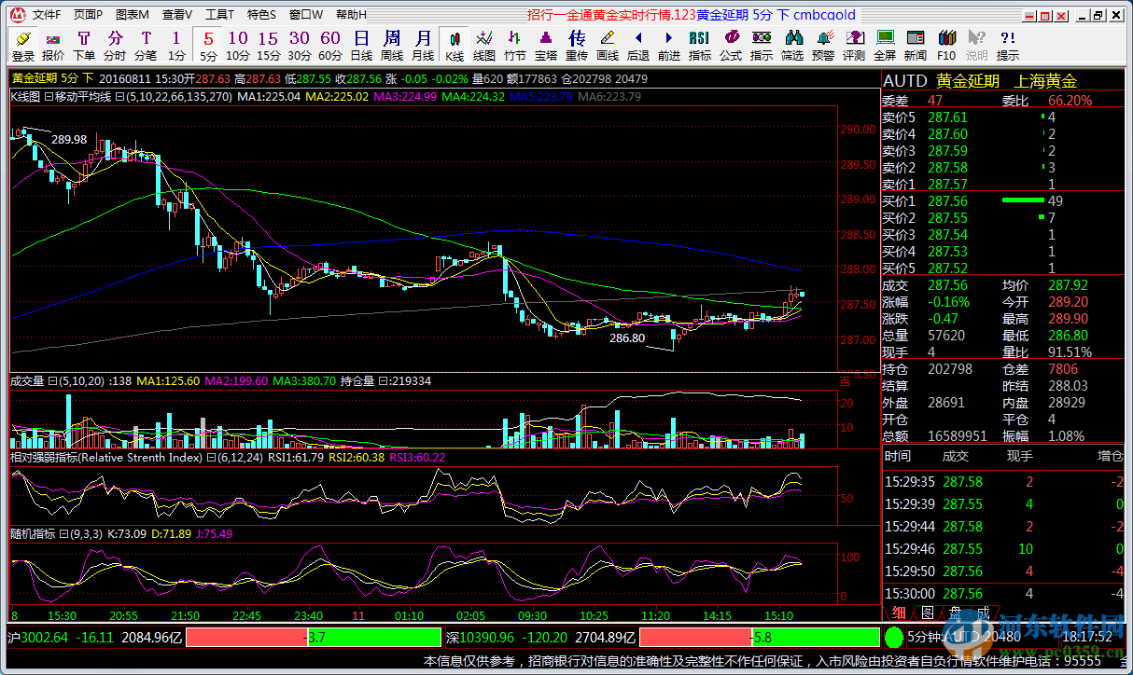Click the 筛选 binoculars filter icon

792,44
